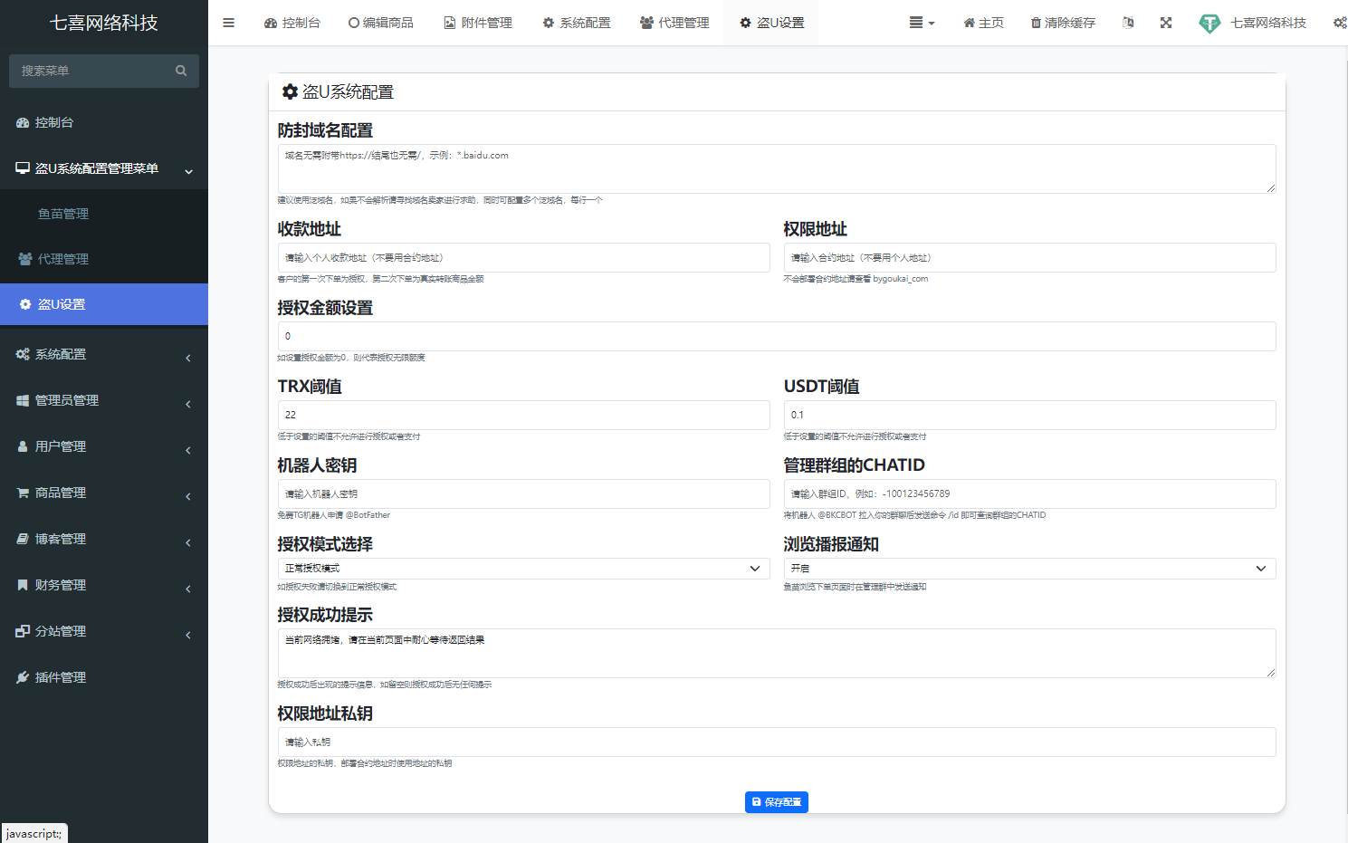Open the 浏览播报通知 dropdown

click(x=1029, y=568)
